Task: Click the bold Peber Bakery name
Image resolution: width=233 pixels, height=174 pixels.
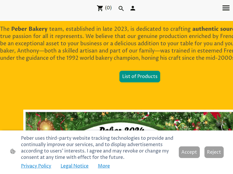Action: tap(29, 29)
